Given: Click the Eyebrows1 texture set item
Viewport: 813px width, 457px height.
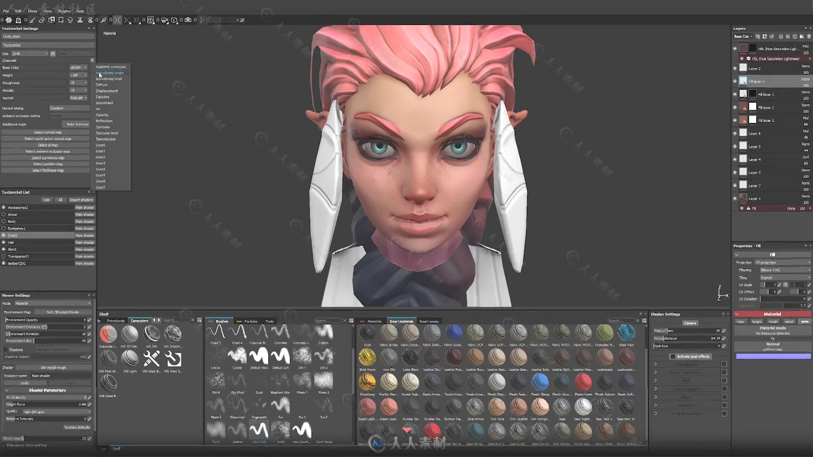Looking at the screenshot, I should tap(16, 228).
